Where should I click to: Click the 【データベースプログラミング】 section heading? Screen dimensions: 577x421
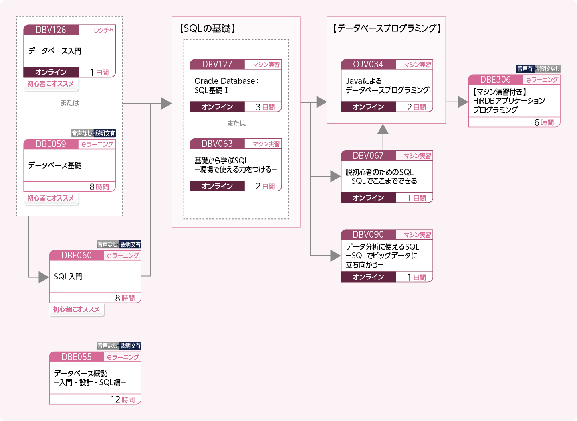[387, 28]
